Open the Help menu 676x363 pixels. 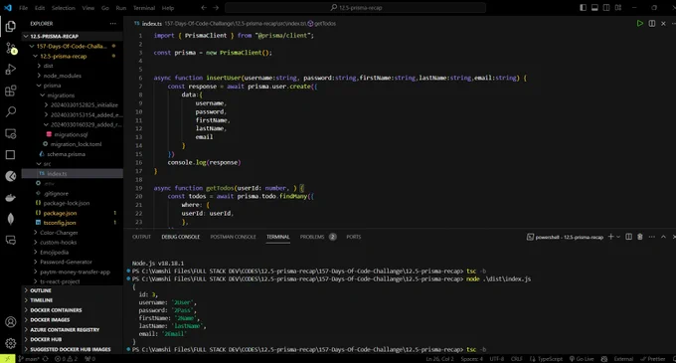pyautogui.click(x=168, y=8)
